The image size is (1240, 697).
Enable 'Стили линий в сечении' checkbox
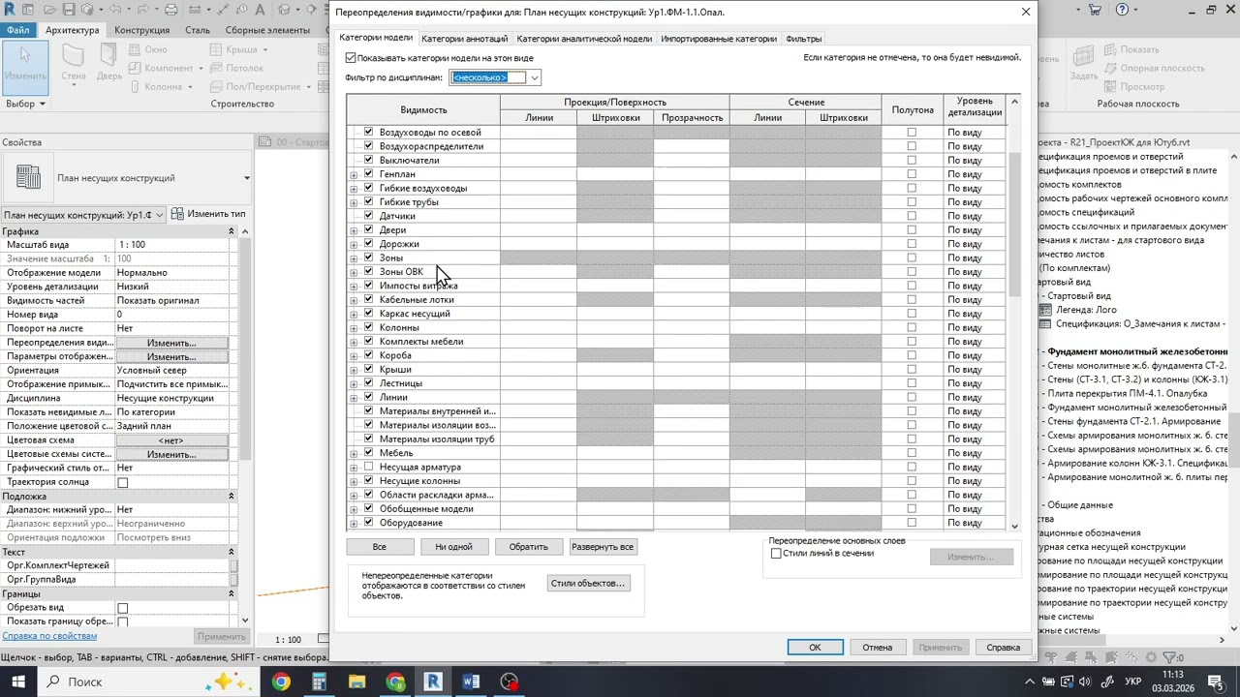(x=776, y=554)
